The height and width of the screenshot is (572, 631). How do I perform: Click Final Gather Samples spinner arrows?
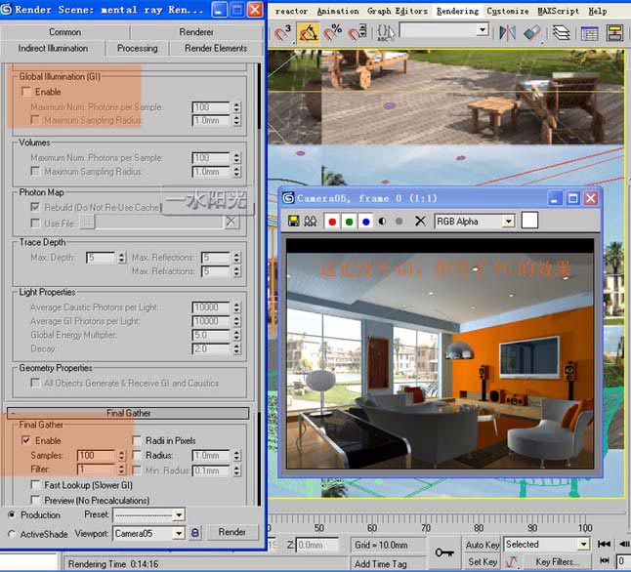(x=121, y=455)
